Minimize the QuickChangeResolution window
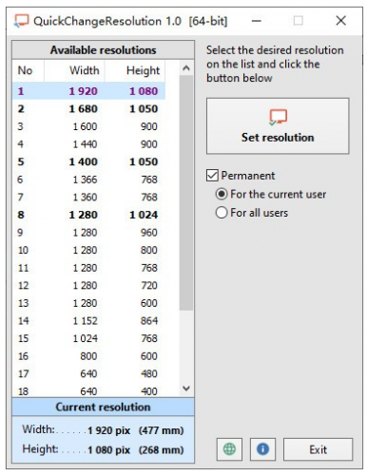The width and height of the screenshot is (367, 475). [257, 21]
